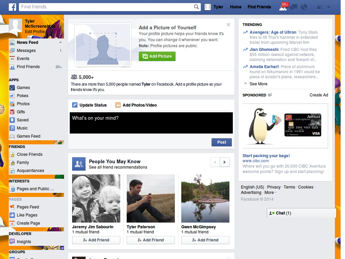Click the CIBC Aventura ad image
The height and width of the screenshot is (259, 345).
(285, 126)
